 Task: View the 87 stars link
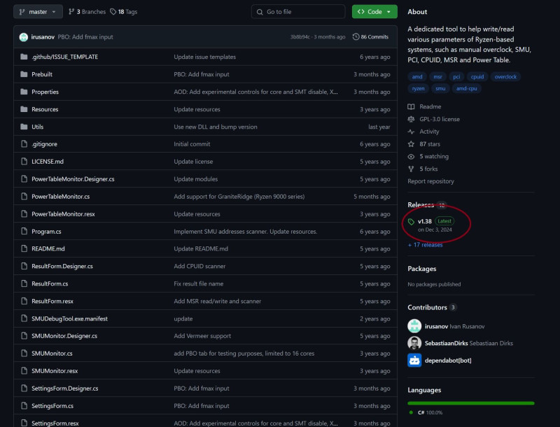(x=424, y=144)
